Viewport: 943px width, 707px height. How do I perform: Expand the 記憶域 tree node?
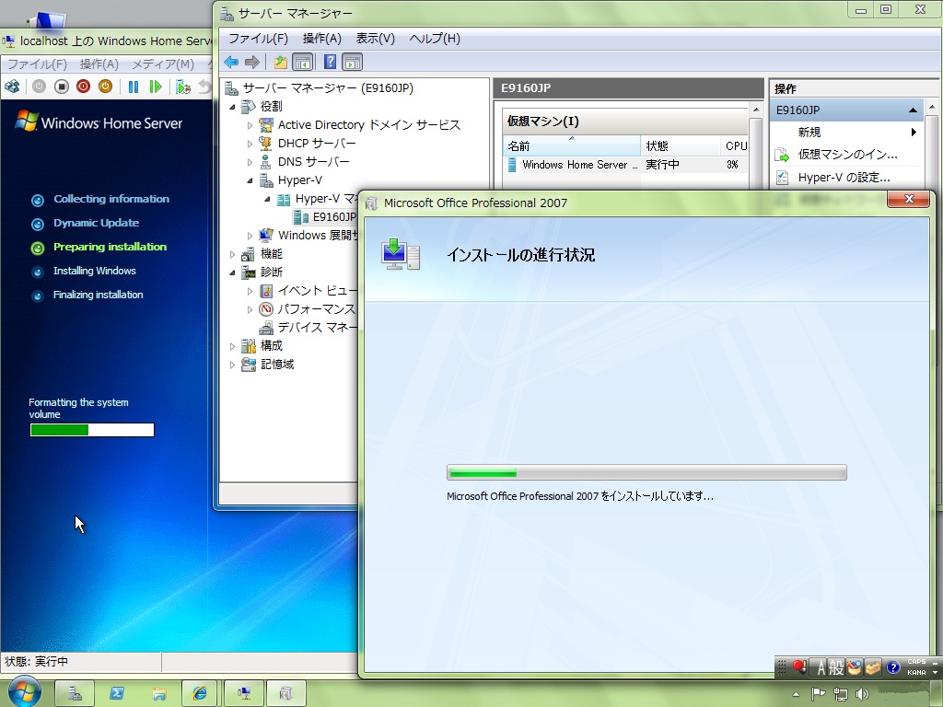point(233,365)
